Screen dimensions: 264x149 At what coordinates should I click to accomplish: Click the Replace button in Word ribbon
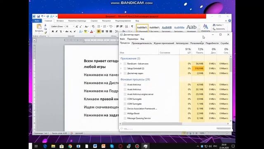(219, 29)
